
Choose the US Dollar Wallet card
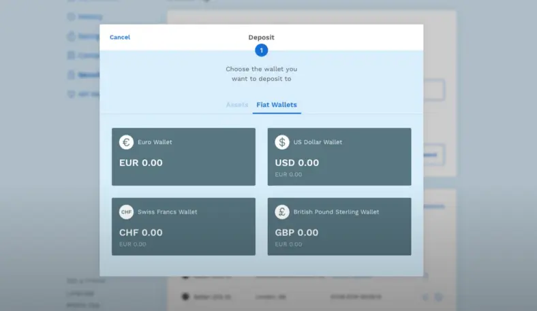click(339, 157)
